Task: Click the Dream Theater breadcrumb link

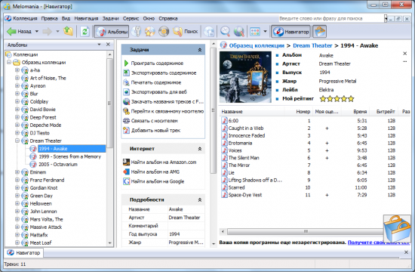Action: (x=312, y=45)
